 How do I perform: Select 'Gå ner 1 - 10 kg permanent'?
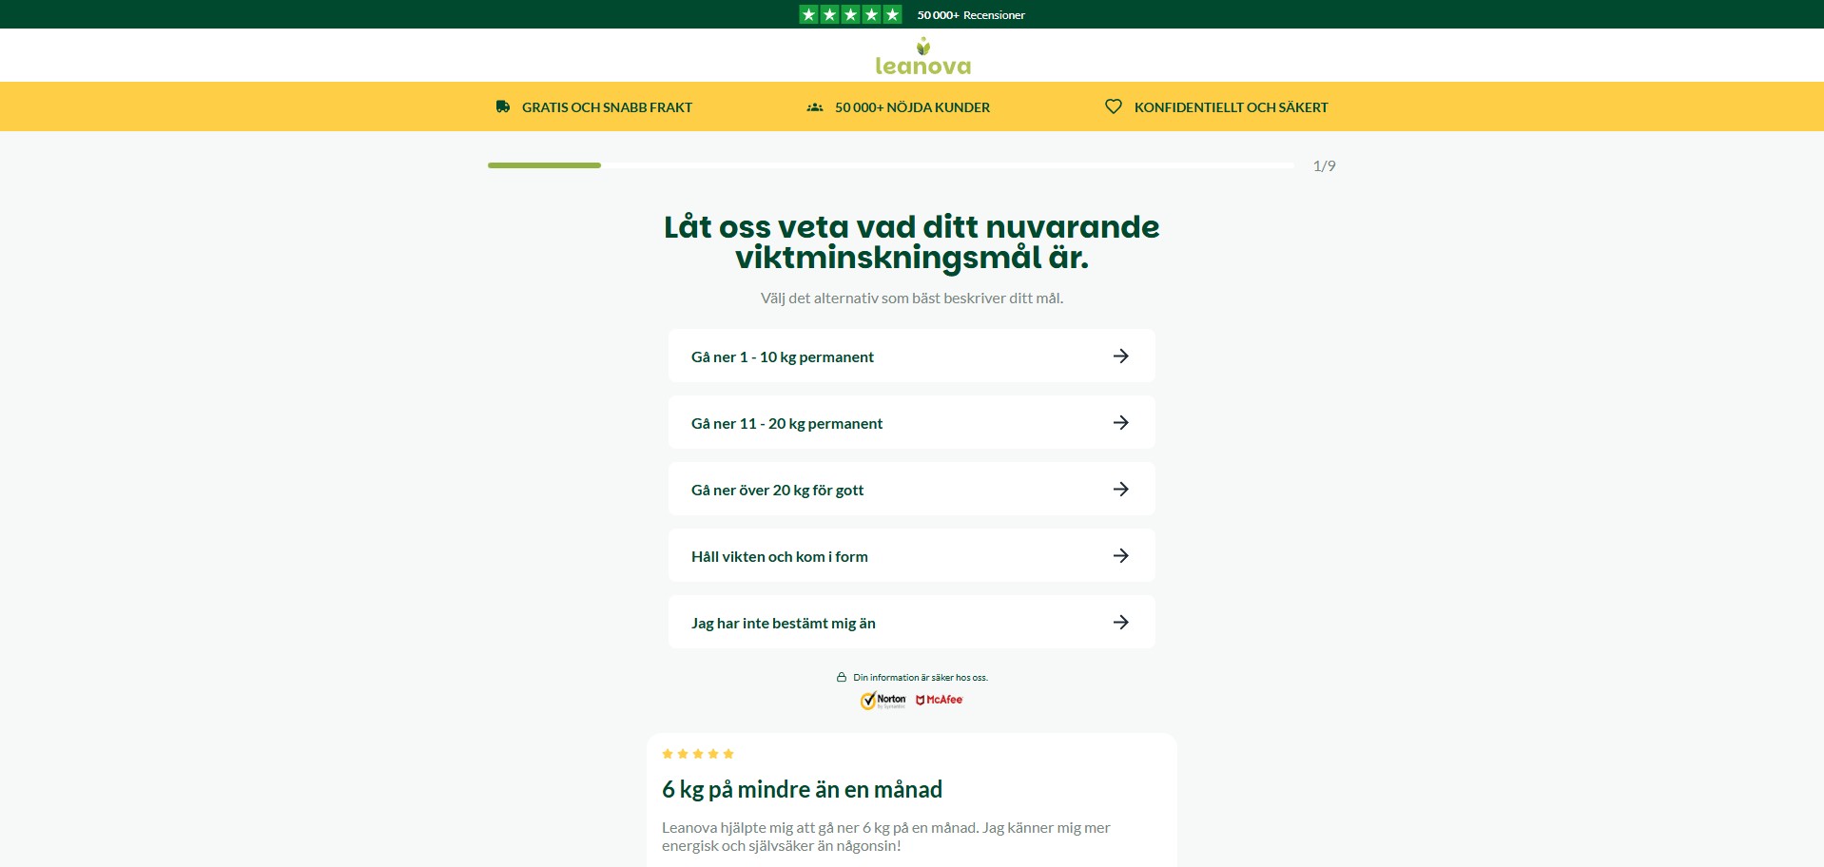(x=782, y=357)
